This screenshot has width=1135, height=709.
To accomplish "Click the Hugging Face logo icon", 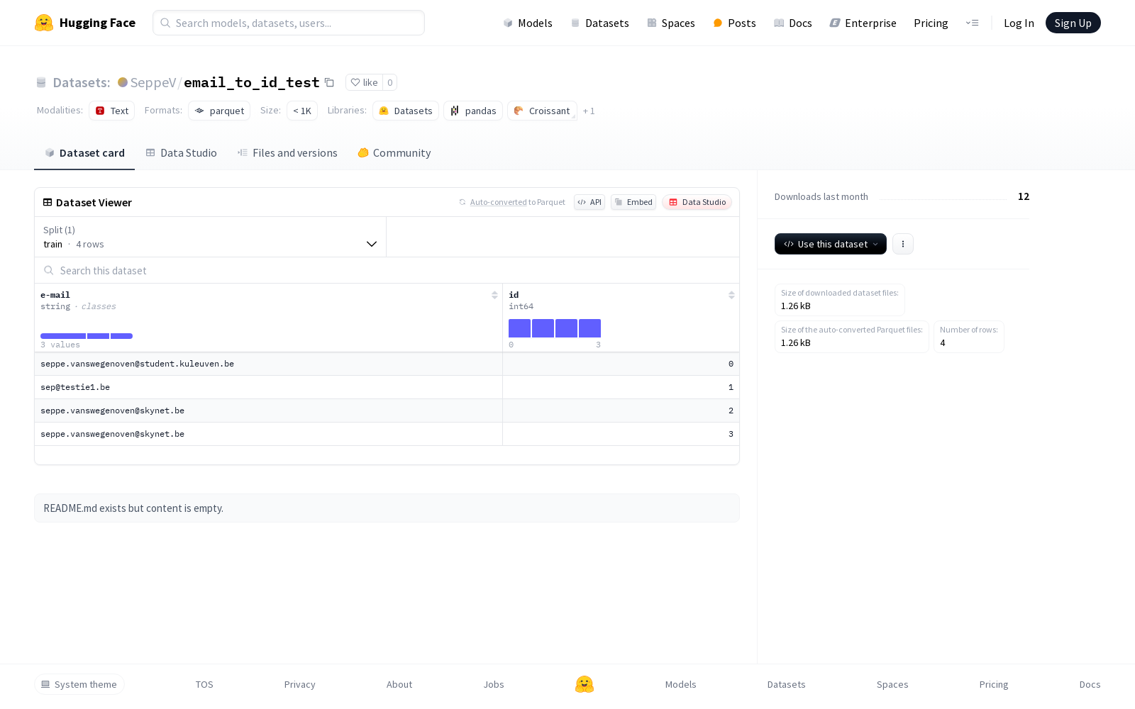I will pos(44,23).
